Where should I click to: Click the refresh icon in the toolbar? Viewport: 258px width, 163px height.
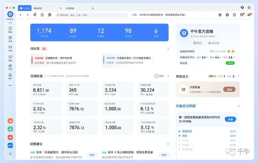tap(35, 15)
